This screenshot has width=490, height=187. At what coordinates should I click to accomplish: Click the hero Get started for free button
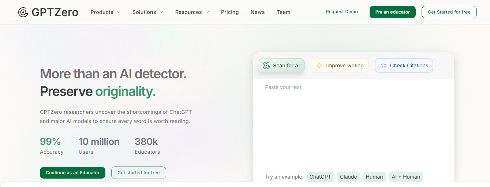[x=139, y=173]
